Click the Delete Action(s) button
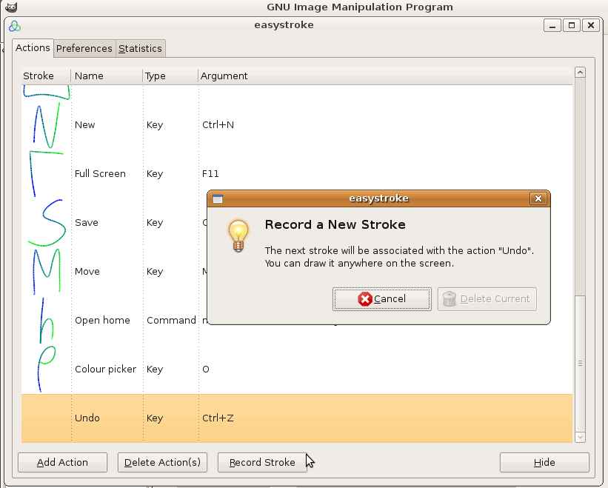The image size is (608, 488). click(162, 462)
